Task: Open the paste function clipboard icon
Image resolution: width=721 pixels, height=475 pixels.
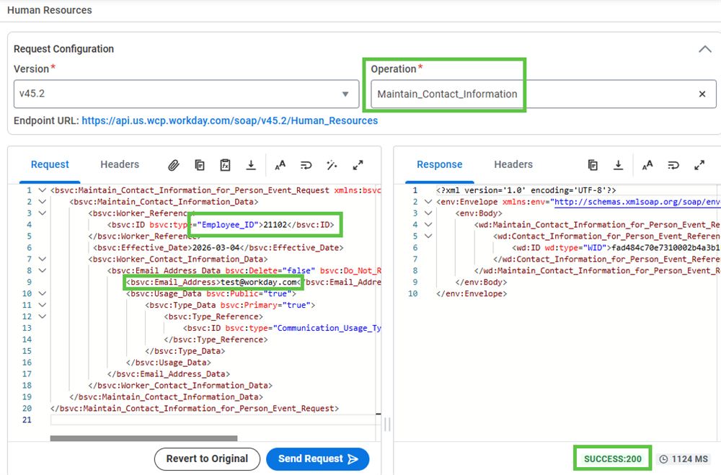Action: 225,165
